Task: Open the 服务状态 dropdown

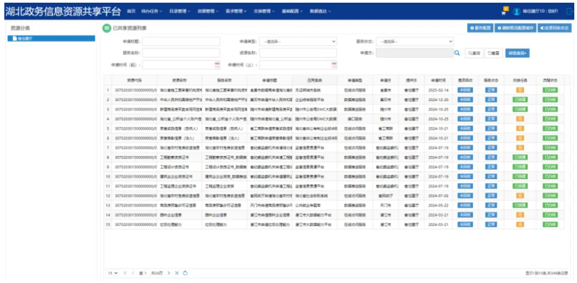Action: 414,41
